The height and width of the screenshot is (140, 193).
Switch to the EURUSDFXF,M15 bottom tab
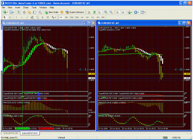(x=30, y=133)
